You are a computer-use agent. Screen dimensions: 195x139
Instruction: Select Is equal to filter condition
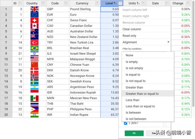(148, 75)
